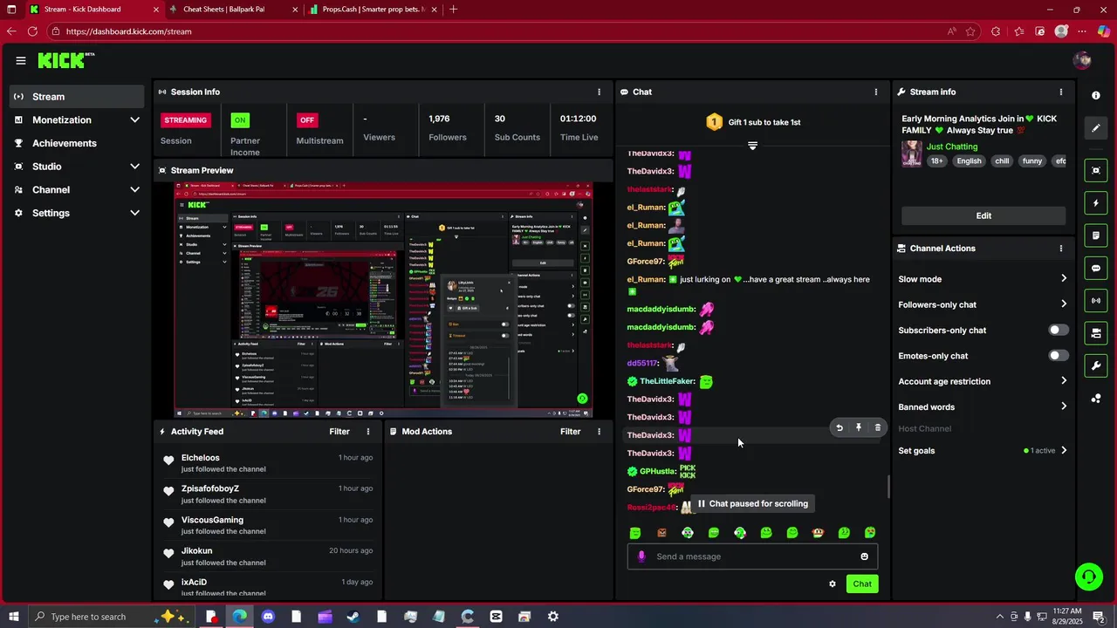Open Mod Actions three-dot menu
This screenshot has width=1117, height=628.
[x=599, y=432]
